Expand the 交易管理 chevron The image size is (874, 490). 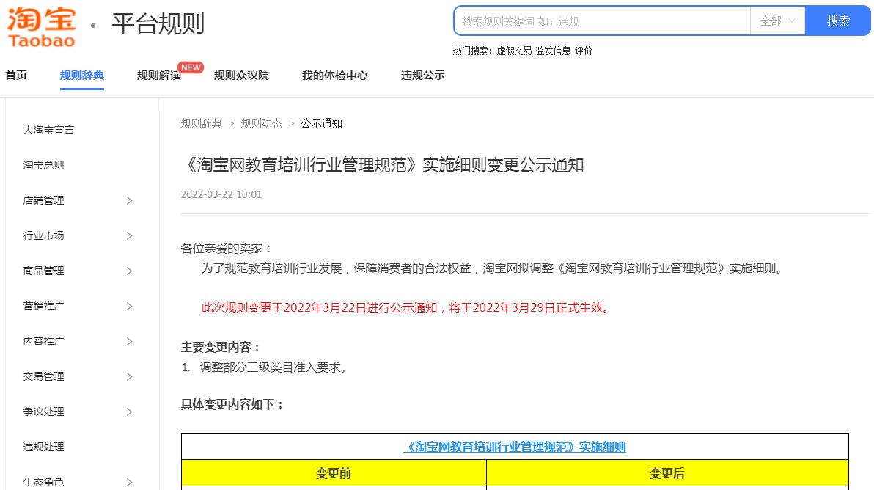click(x=129, y=377)
